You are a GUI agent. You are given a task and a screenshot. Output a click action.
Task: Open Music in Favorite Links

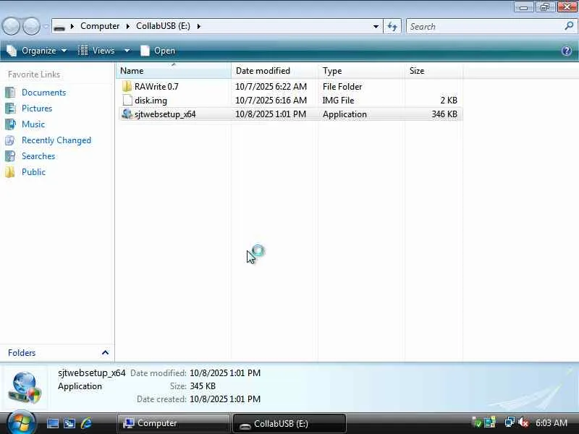coord(33,124)
